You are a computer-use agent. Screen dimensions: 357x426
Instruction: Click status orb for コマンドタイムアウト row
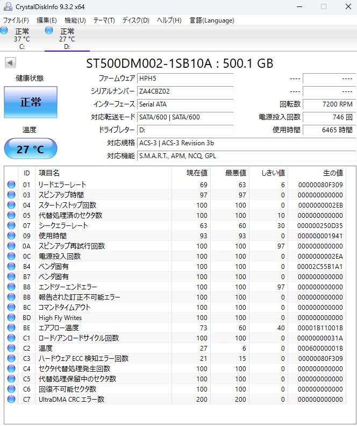pos(11,307)
